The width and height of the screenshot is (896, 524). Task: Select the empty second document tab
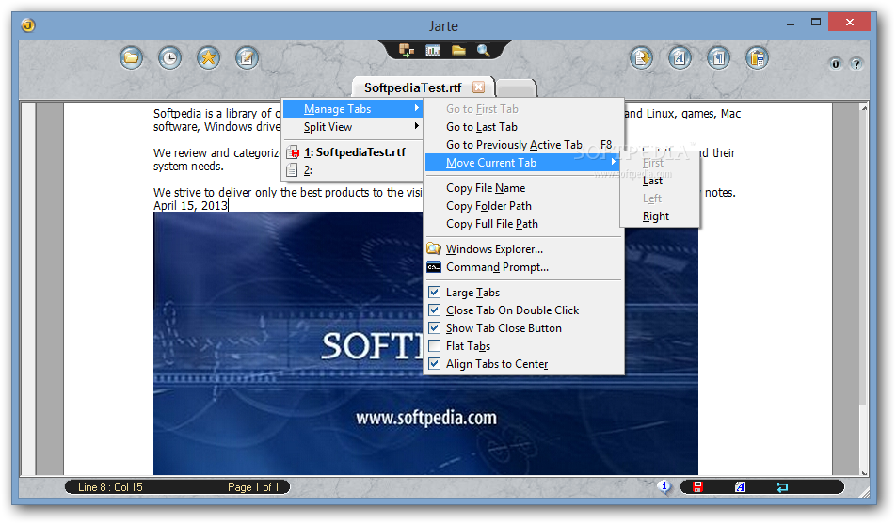pos(516,88)
